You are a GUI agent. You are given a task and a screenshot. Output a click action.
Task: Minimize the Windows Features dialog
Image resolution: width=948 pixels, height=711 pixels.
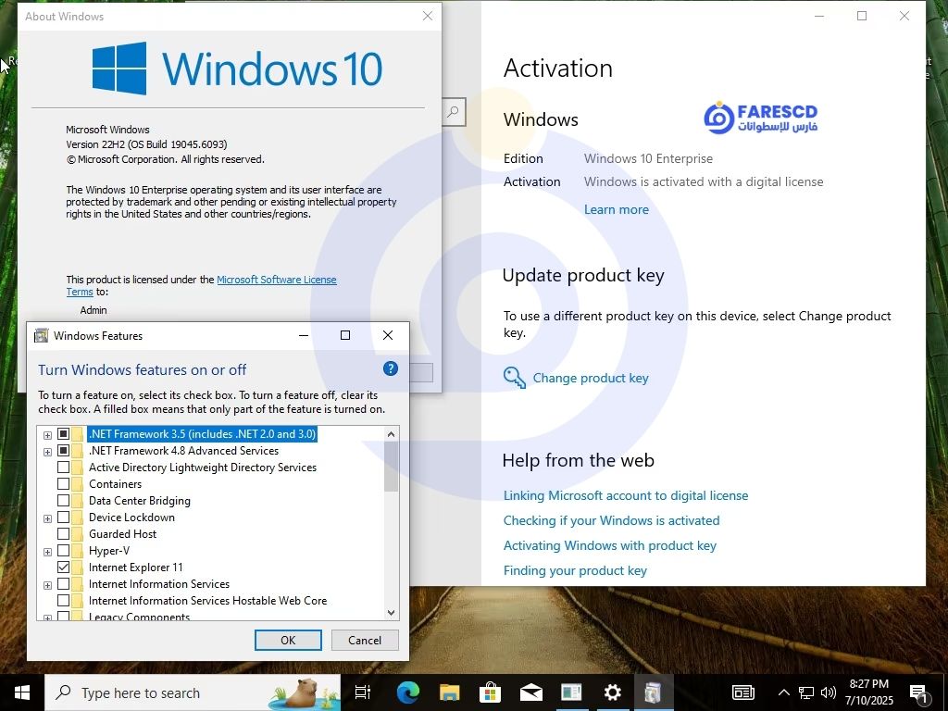coord(304,335)
